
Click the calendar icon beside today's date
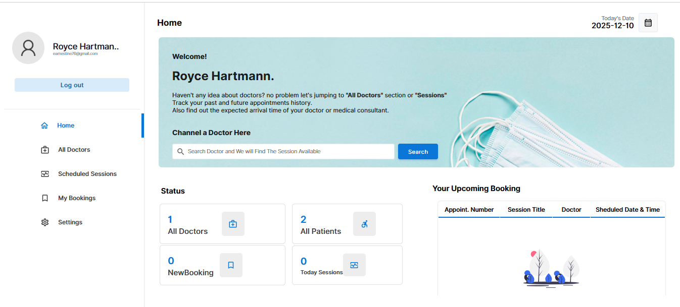click(648, 23)
